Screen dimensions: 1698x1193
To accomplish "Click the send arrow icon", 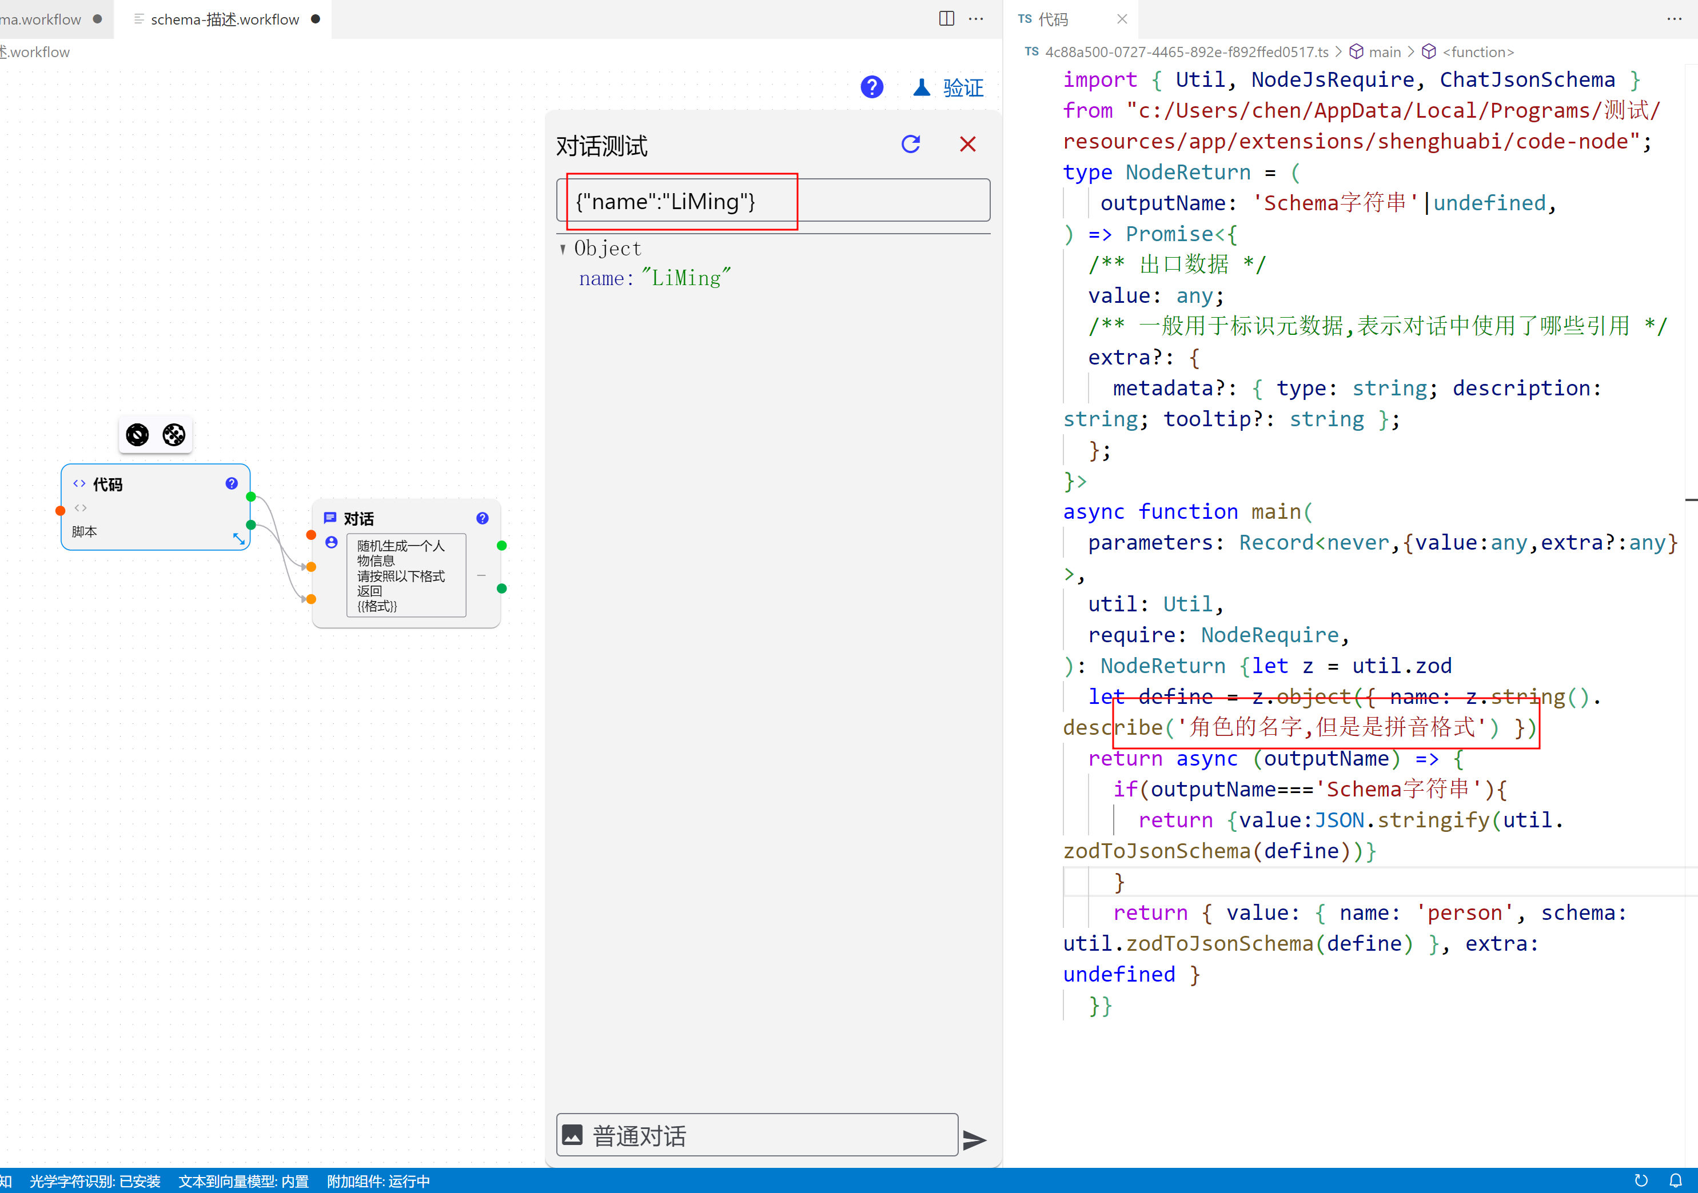I will coord(975,1140).
